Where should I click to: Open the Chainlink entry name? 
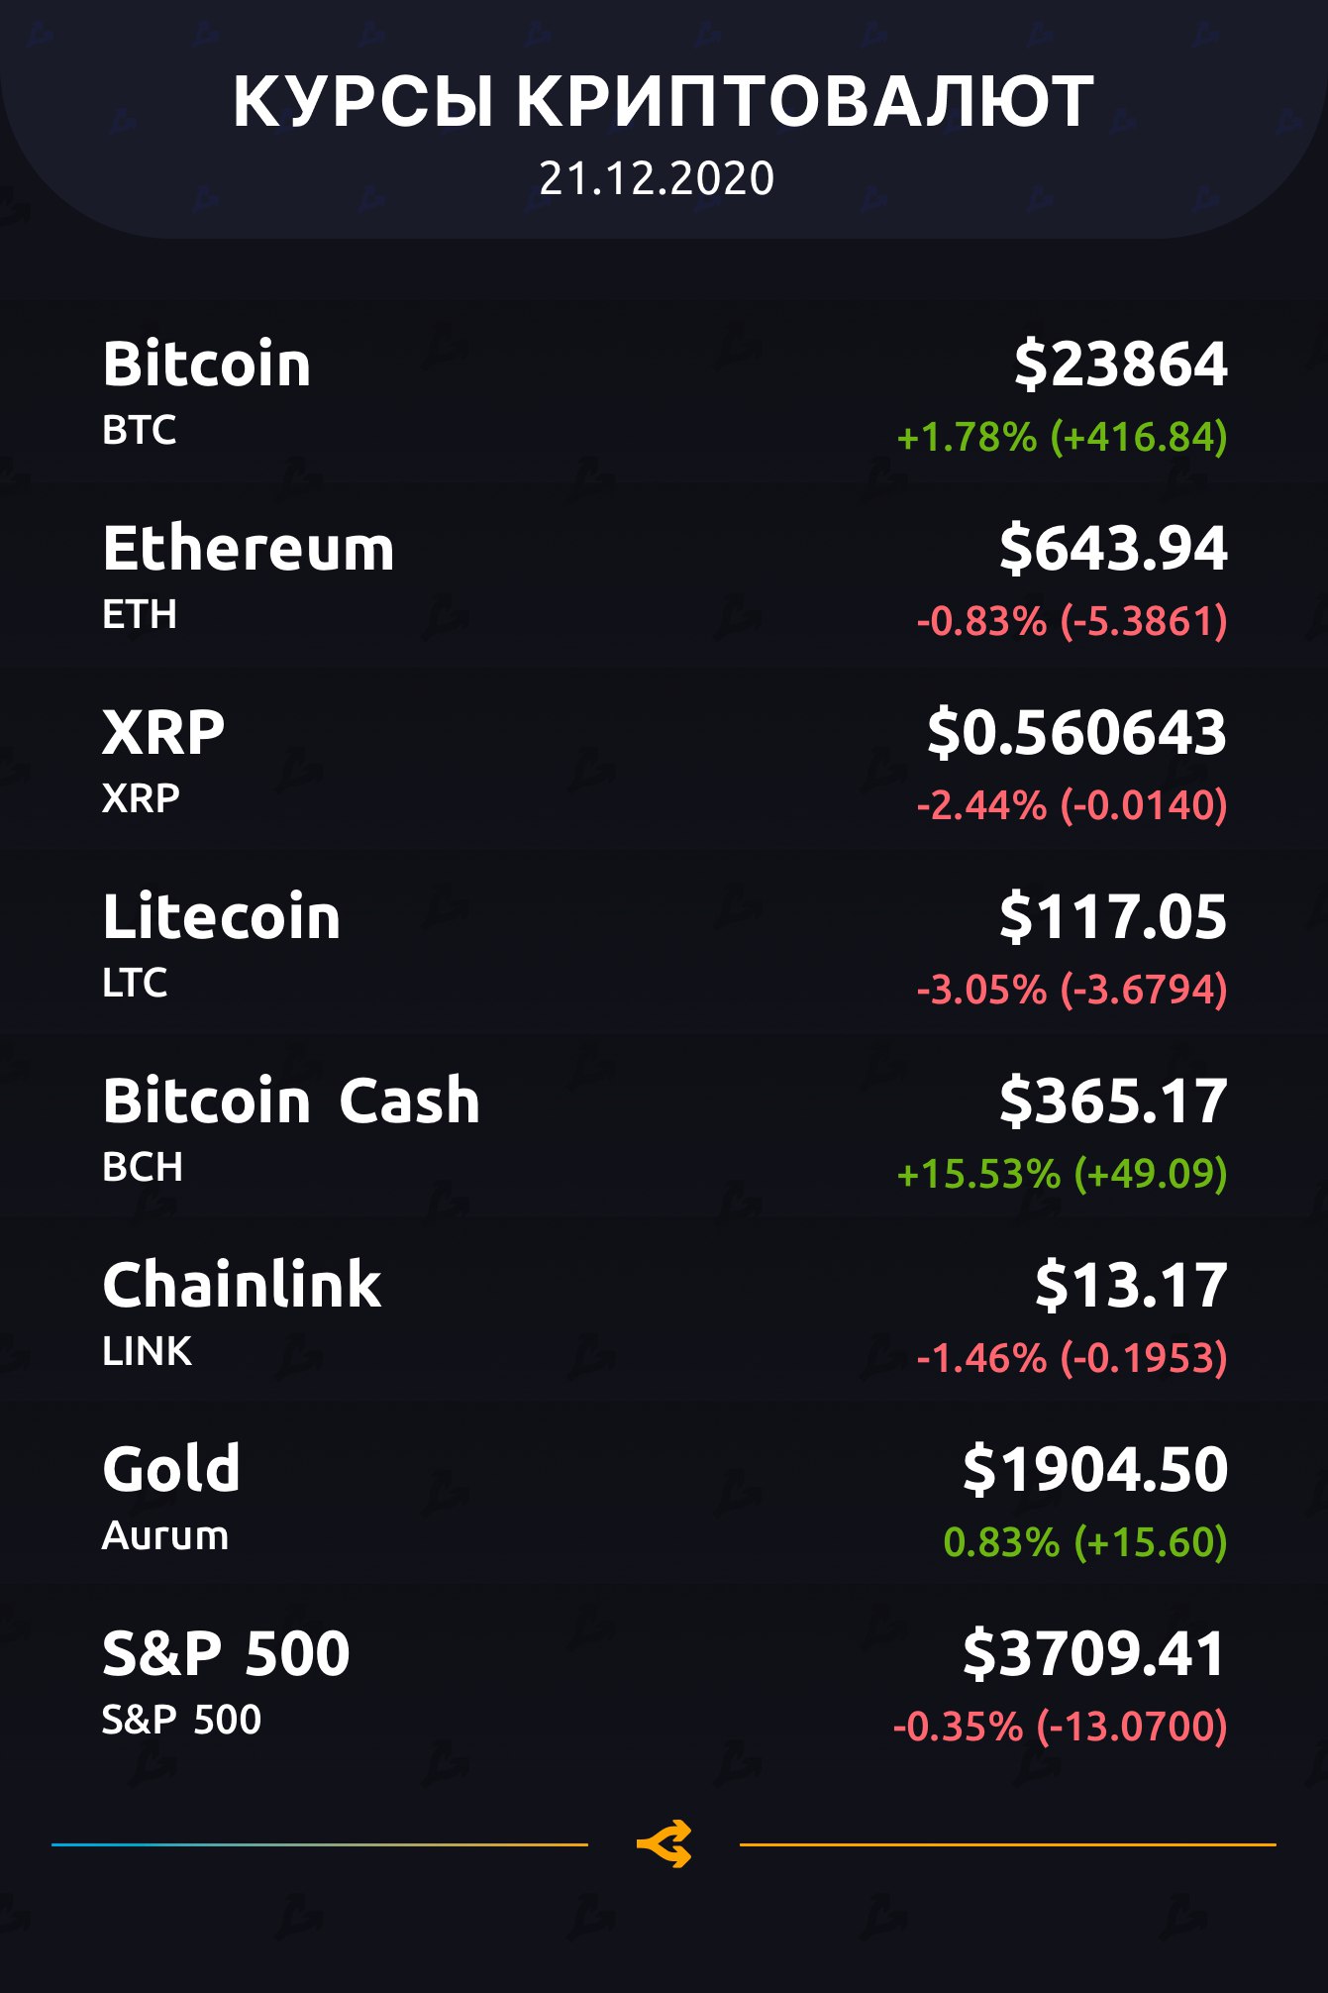242,1285
